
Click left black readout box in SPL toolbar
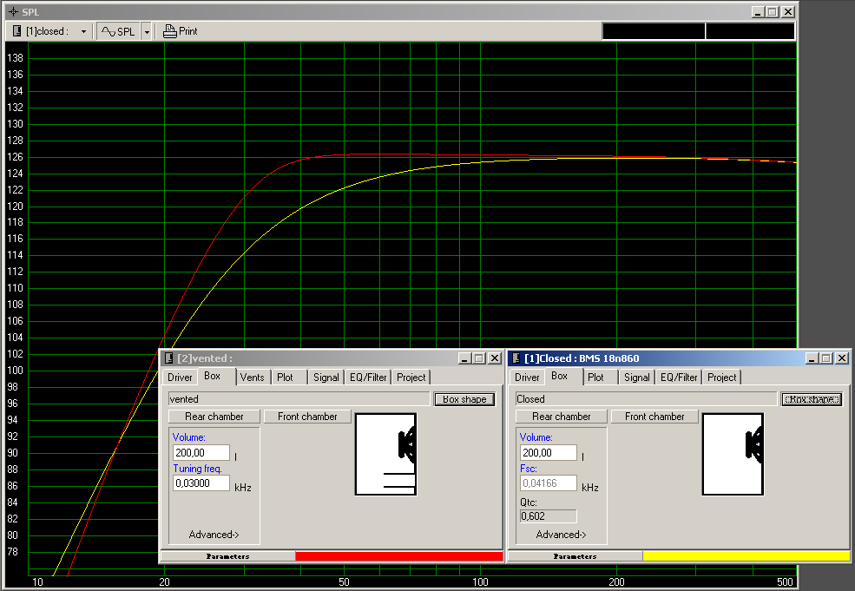654,31
